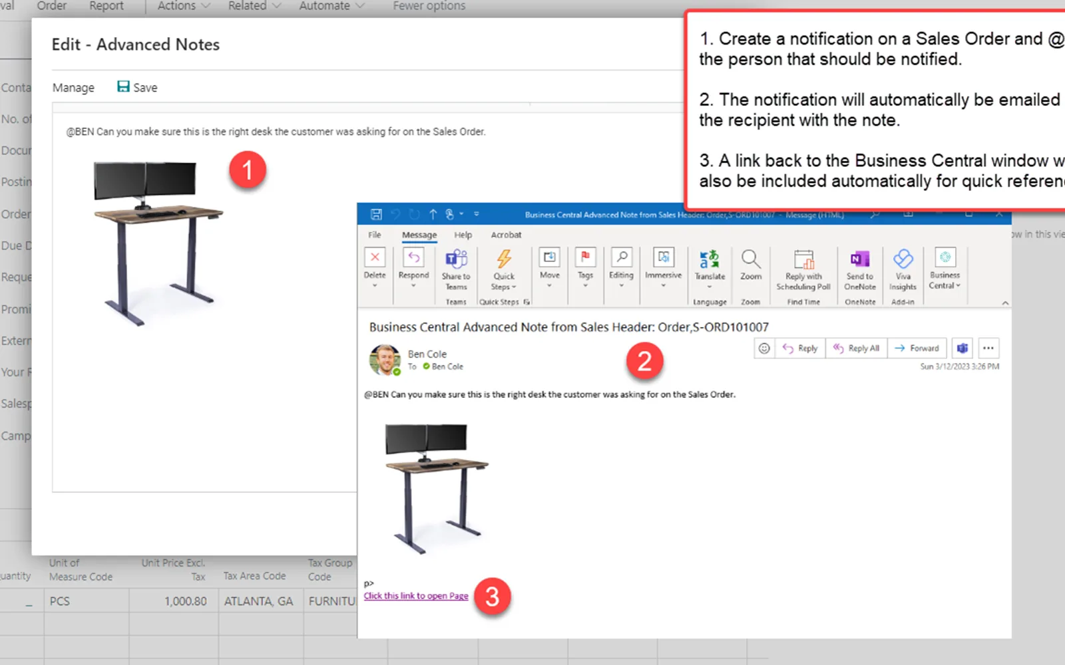Click the Editing search icon
The width and height of the screenshot is (1065, 665).
coord(621,257)
